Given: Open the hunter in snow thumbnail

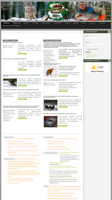Looking at the screenshot, I should [10, 83].
